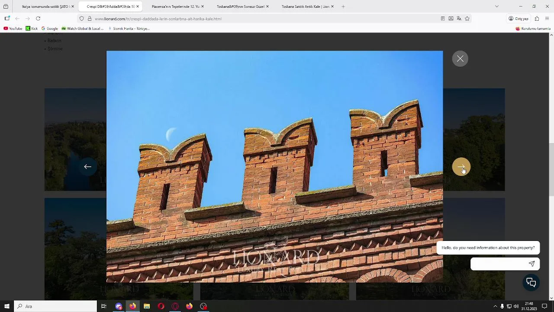Viewport: 554px width, 312px height.
Task: Toggle reader view in address bar
Action: click(442, 19)
